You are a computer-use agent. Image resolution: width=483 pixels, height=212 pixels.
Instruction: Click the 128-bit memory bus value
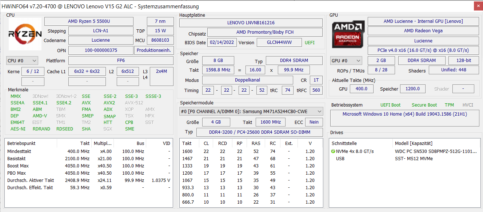[464, 61]
